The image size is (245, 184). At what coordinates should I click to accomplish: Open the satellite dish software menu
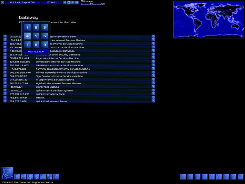coord(7,173)
